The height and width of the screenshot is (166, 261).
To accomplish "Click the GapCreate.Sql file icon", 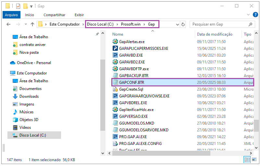I will [115, 89].
